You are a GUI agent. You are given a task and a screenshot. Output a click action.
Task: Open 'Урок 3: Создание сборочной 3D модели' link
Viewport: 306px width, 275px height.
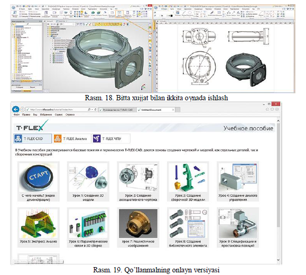click(x=188, y=197)
